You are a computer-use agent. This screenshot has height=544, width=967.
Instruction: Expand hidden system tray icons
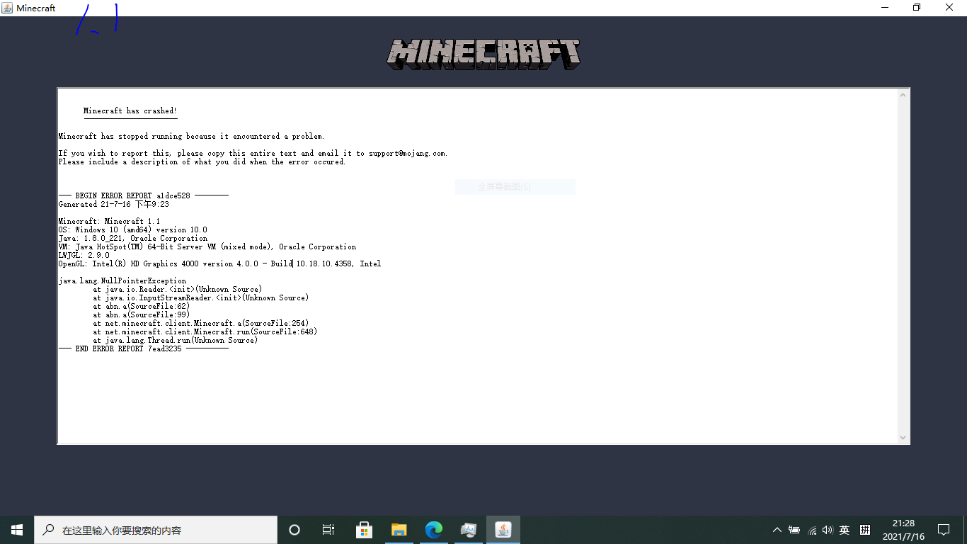(777, 529)
